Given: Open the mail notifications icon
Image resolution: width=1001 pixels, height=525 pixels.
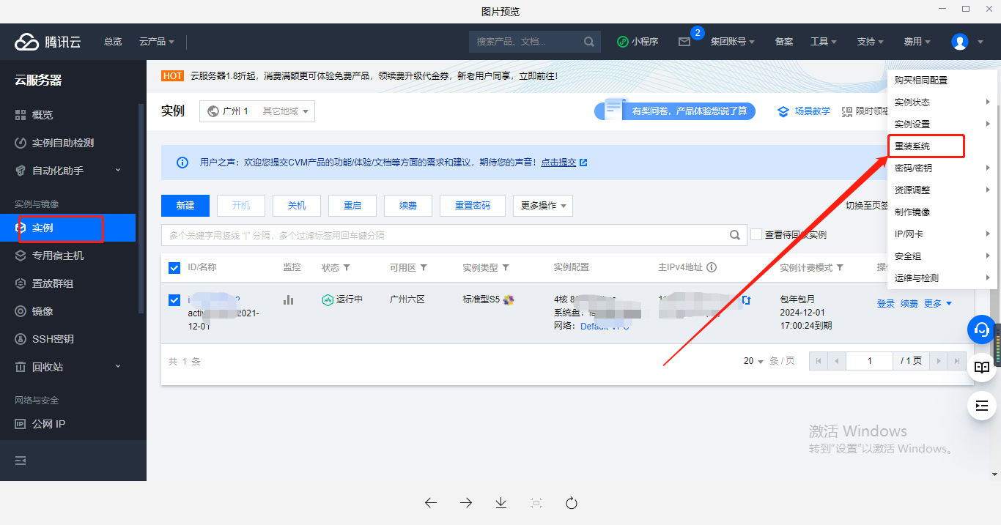Looking at the screenshot, I should pyautogui.click(x=684, y=42).
